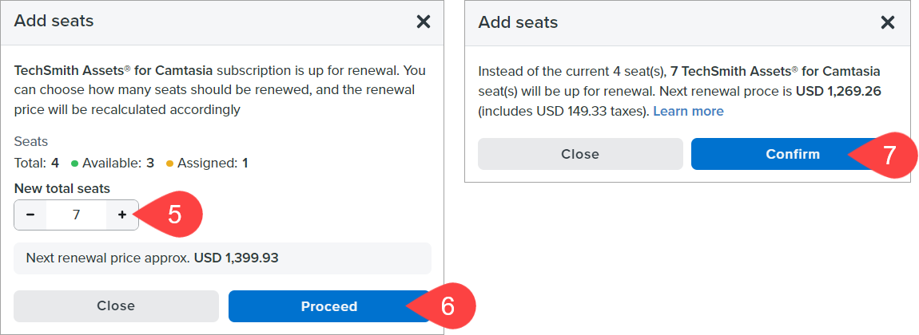Click the New total seats label
The width and height of the screenshot is (919, 335).
pyautogui.click(x=62, y=188)
